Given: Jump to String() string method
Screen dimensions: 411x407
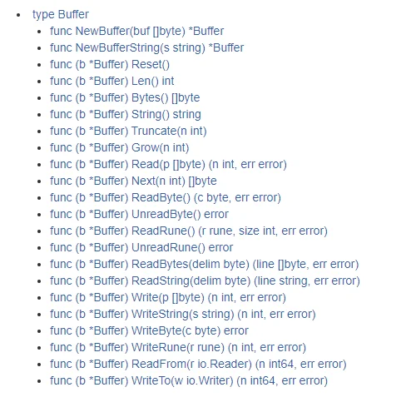Looking at the screenshot, I should [126, 114].
